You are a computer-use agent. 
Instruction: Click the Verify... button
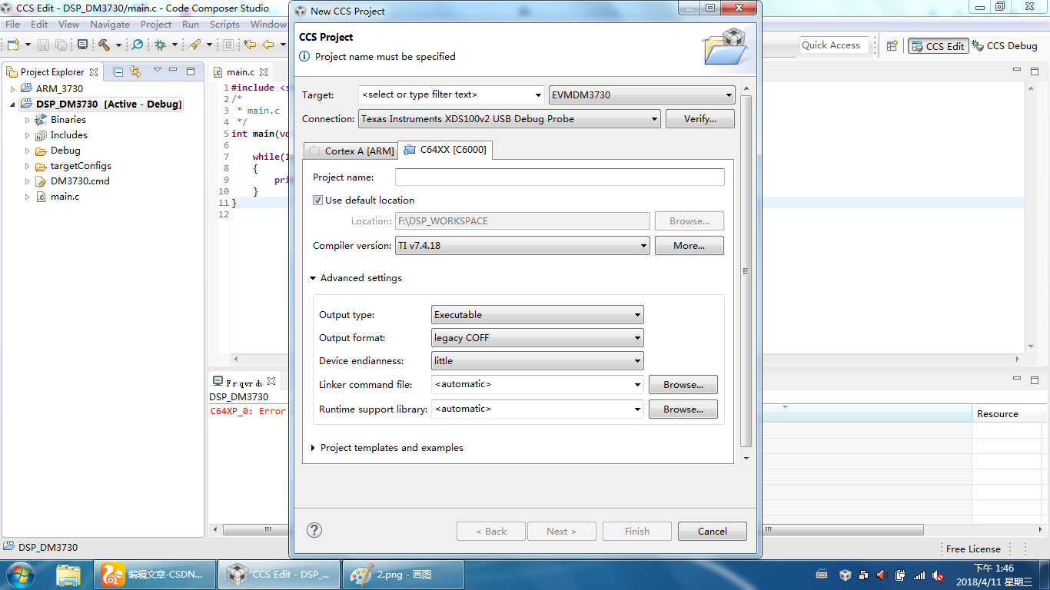pos(699,119)
